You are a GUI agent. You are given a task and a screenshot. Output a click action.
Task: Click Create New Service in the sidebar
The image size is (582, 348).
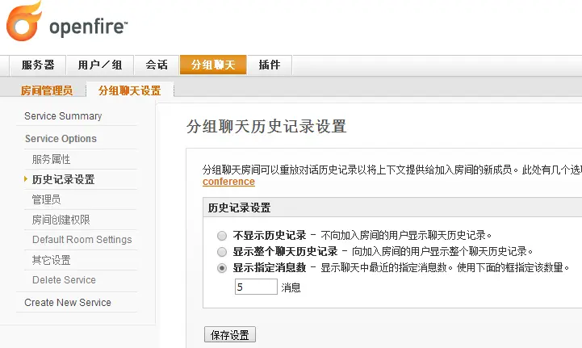(x=68, y=302)
